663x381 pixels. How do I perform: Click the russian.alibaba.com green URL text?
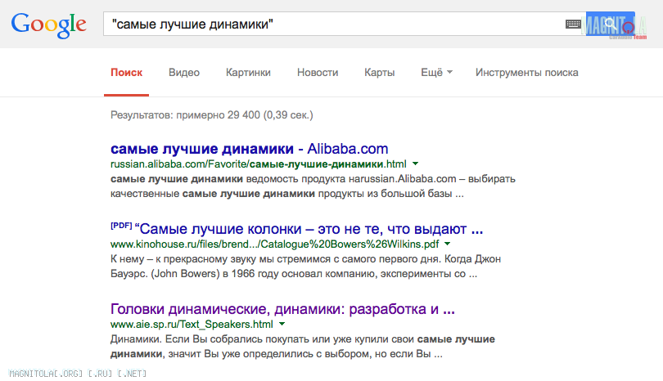[259, 164]
